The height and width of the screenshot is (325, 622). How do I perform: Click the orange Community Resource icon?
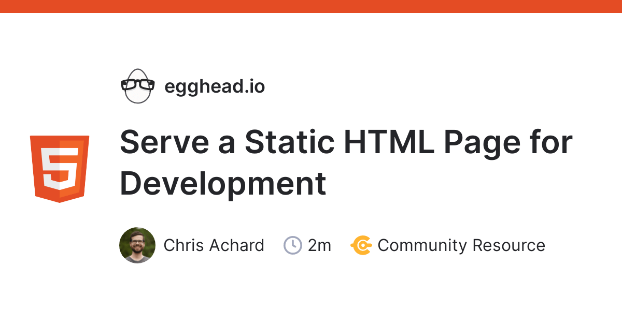pos(361,245)
